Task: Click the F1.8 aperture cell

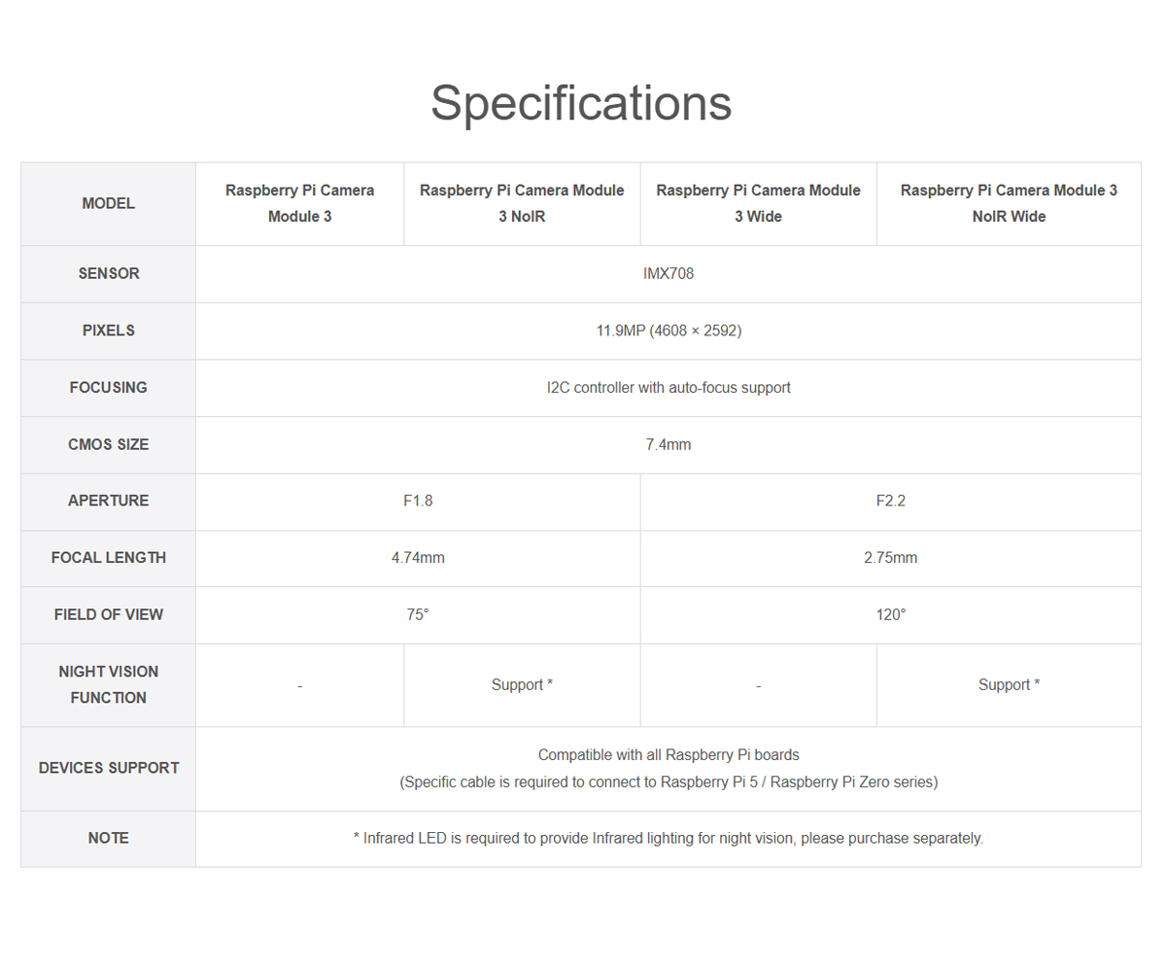Action: (x=418, y=501)
